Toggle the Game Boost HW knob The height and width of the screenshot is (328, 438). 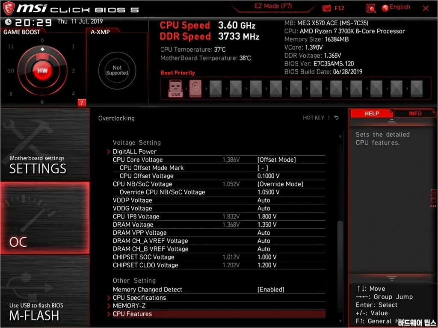[x=42, y=71]
